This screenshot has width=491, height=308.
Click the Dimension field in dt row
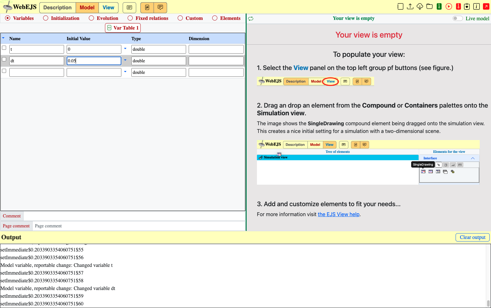[x=216, y=61]
